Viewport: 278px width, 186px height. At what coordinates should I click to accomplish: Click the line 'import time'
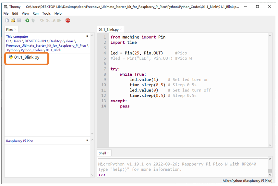[124, 43]
